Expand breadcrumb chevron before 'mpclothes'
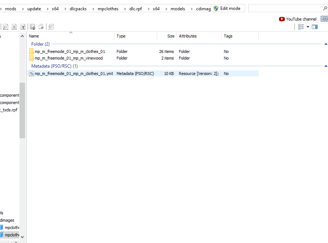This screenshot has height=243, width=328. pyautogui.click(x=93, y=9)
